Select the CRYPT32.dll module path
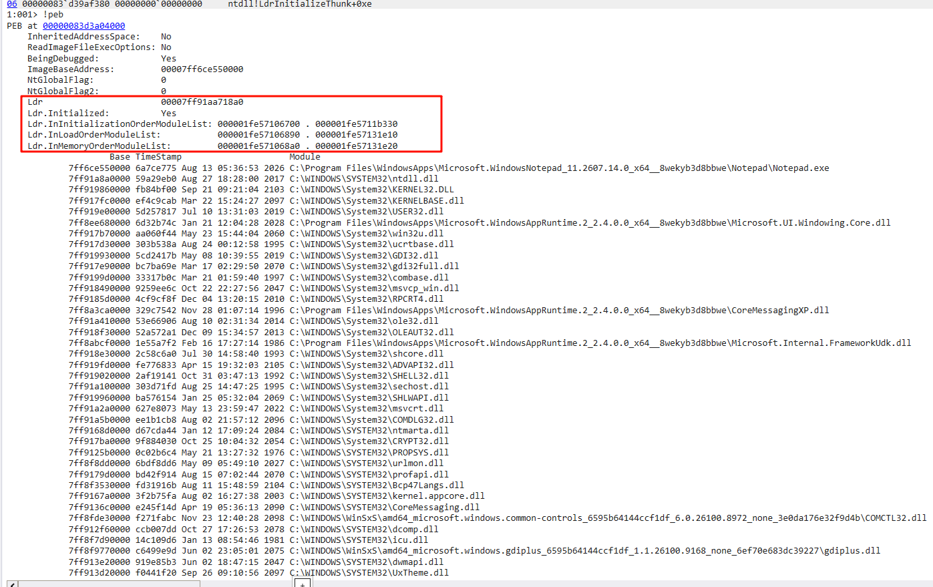Viewport: 933px width, 587px height. (369, 441)
